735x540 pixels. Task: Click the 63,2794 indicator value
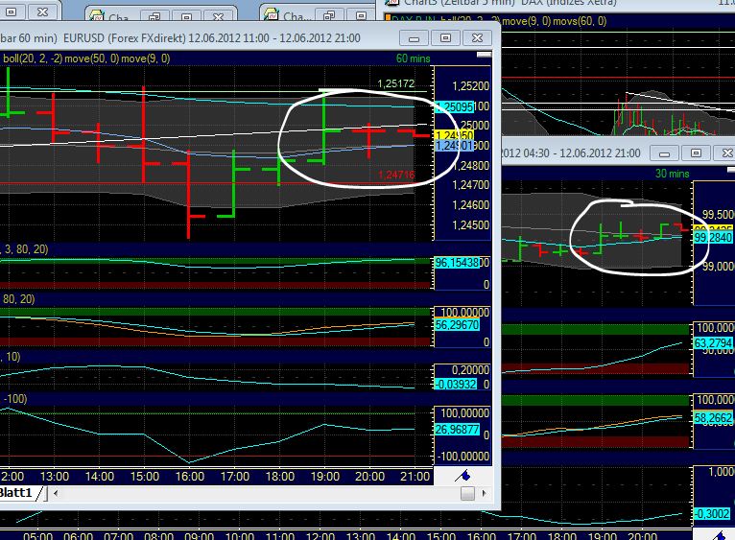(713, 343)
